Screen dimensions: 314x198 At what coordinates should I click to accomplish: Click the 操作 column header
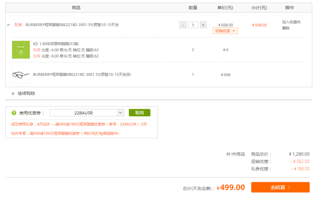[289, 8]
